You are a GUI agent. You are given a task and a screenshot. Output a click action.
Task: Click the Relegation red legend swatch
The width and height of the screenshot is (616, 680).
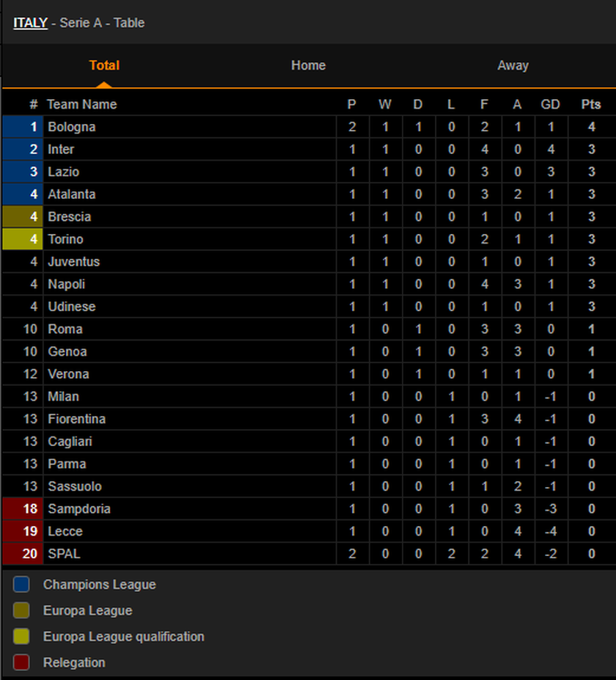pos(21,662)
